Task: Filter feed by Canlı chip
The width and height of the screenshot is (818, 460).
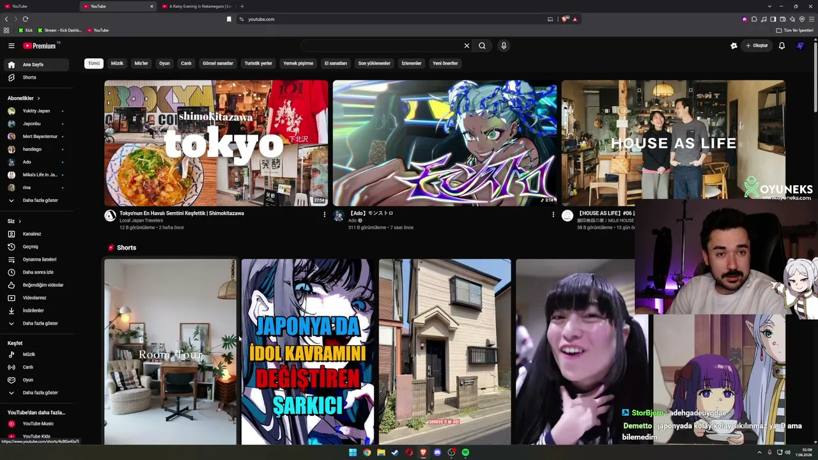Action: (186, 63)
